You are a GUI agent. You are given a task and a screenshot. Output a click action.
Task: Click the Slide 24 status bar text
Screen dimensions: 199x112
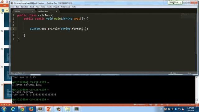coord(6,105)
